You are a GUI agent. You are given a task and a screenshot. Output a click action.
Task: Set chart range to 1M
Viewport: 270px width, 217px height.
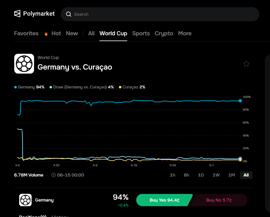(231, 175)
